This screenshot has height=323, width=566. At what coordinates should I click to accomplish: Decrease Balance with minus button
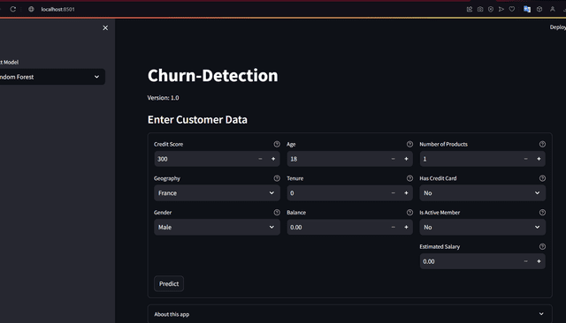point(393,227)
